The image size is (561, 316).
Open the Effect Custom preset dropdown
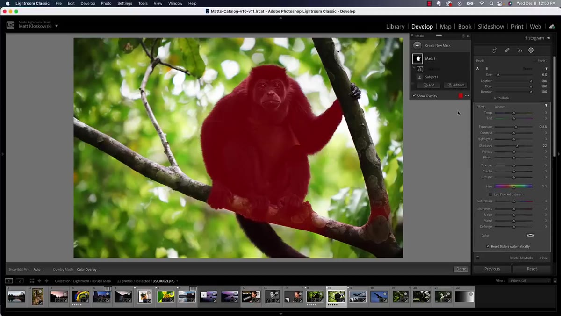[500, 107]
